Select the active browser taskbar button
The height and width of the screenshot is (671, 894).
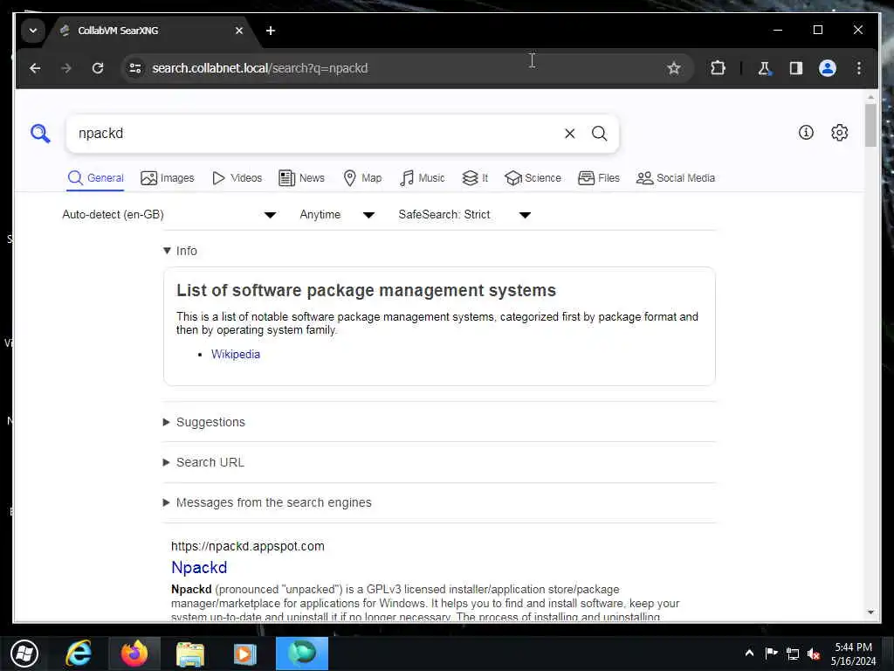tap(302, 654)
